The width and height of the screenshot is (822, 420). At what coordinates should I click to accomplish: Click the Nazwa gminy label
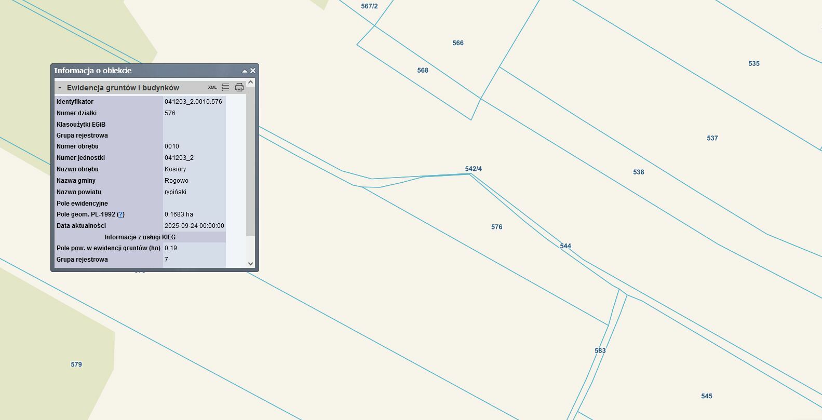76,181
